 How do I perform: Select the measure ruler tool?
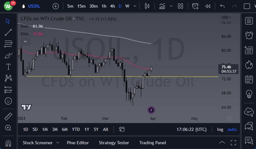click(x=8, y=116)
